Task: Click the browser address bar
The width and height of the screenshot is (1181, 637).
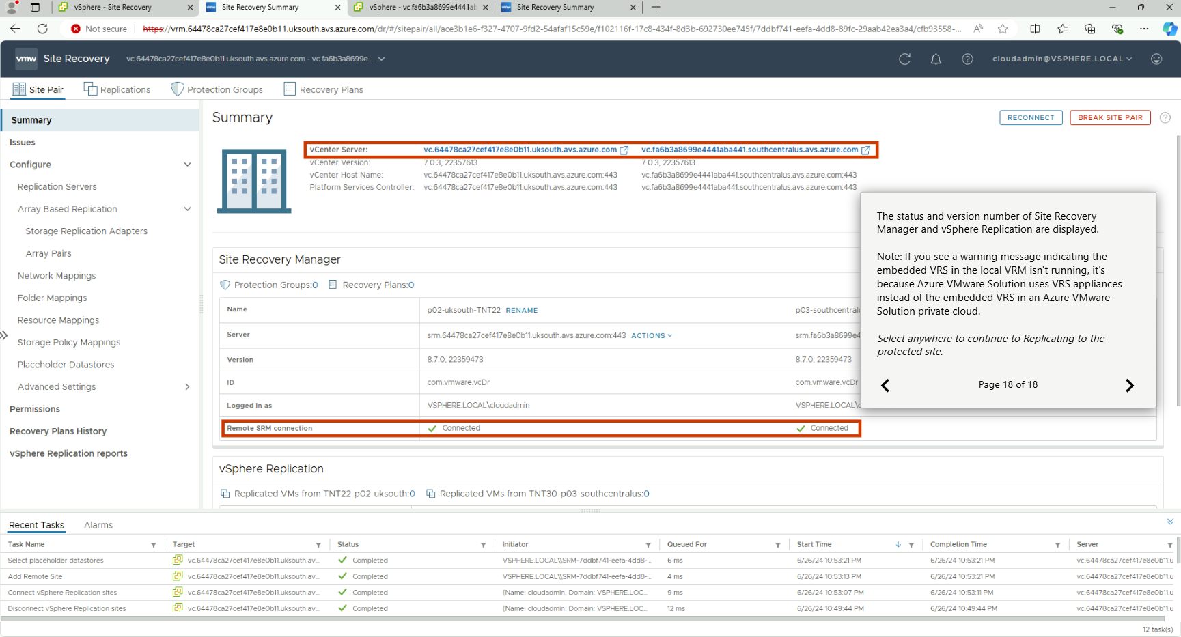Action: pos(552,29)
